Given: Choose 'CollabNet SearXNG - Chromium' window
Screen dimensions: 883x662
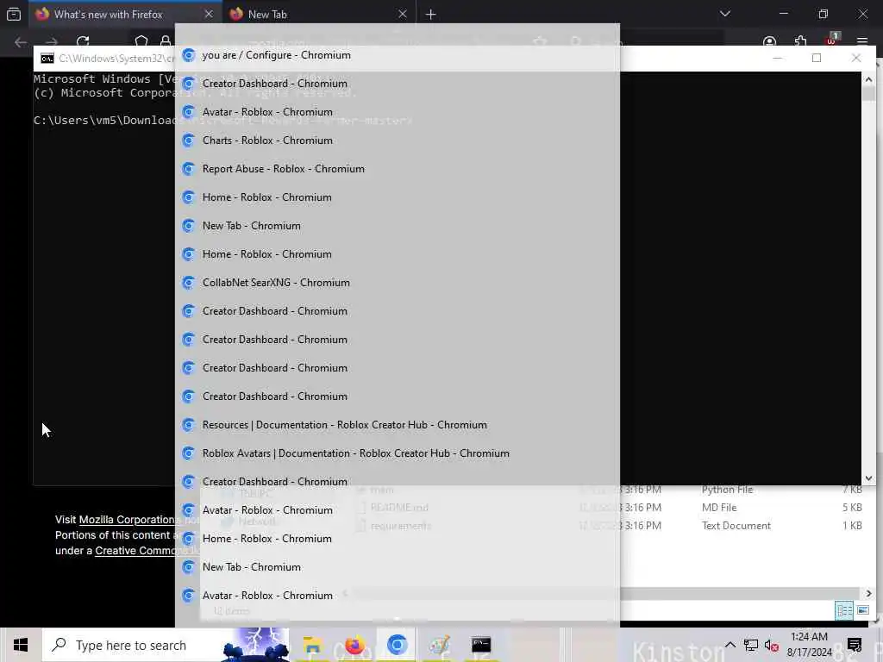Looking at the screenshot, I should (x=397, y=283).
